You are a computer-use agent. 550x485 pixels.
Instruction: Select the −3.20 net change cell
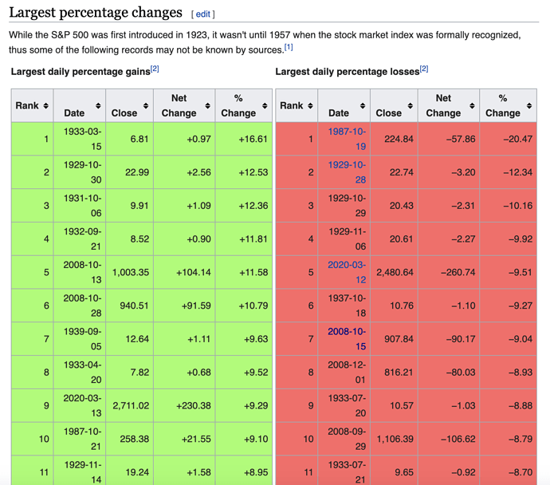(449, 172)
